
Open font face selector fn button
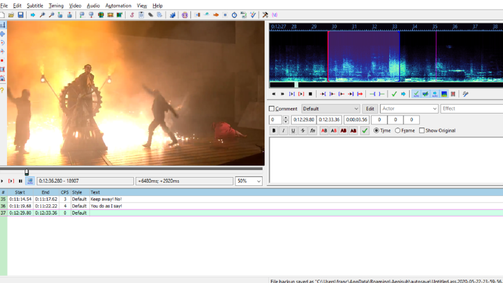[313, 131]
